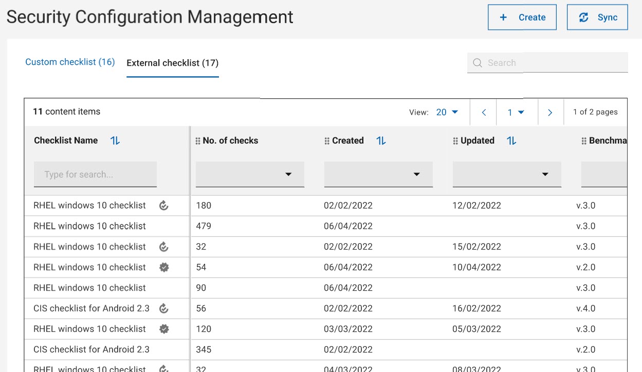Click the sync icon next to CIS checklist for Android 2.3

point(164,308)
